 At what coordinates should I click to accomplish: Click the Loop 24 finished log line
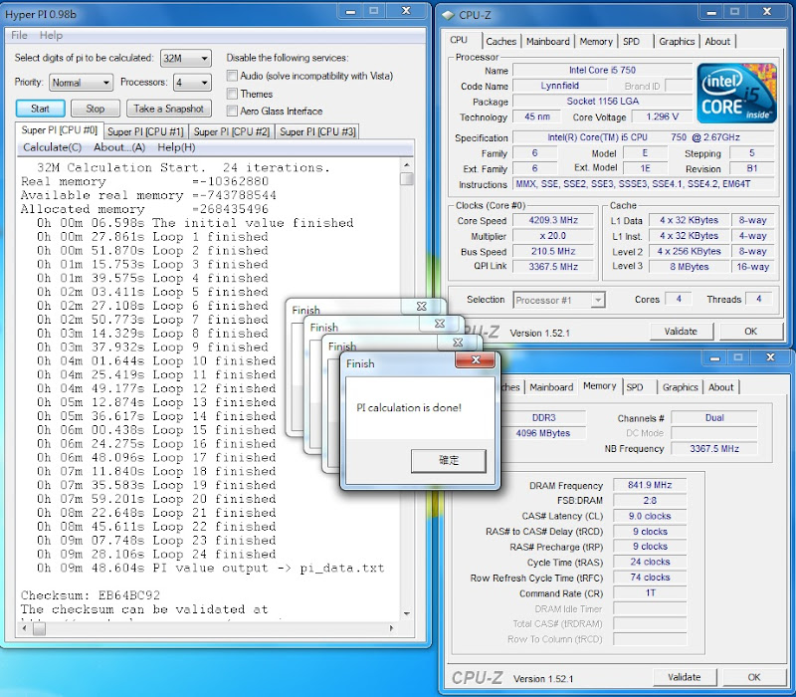156,554
